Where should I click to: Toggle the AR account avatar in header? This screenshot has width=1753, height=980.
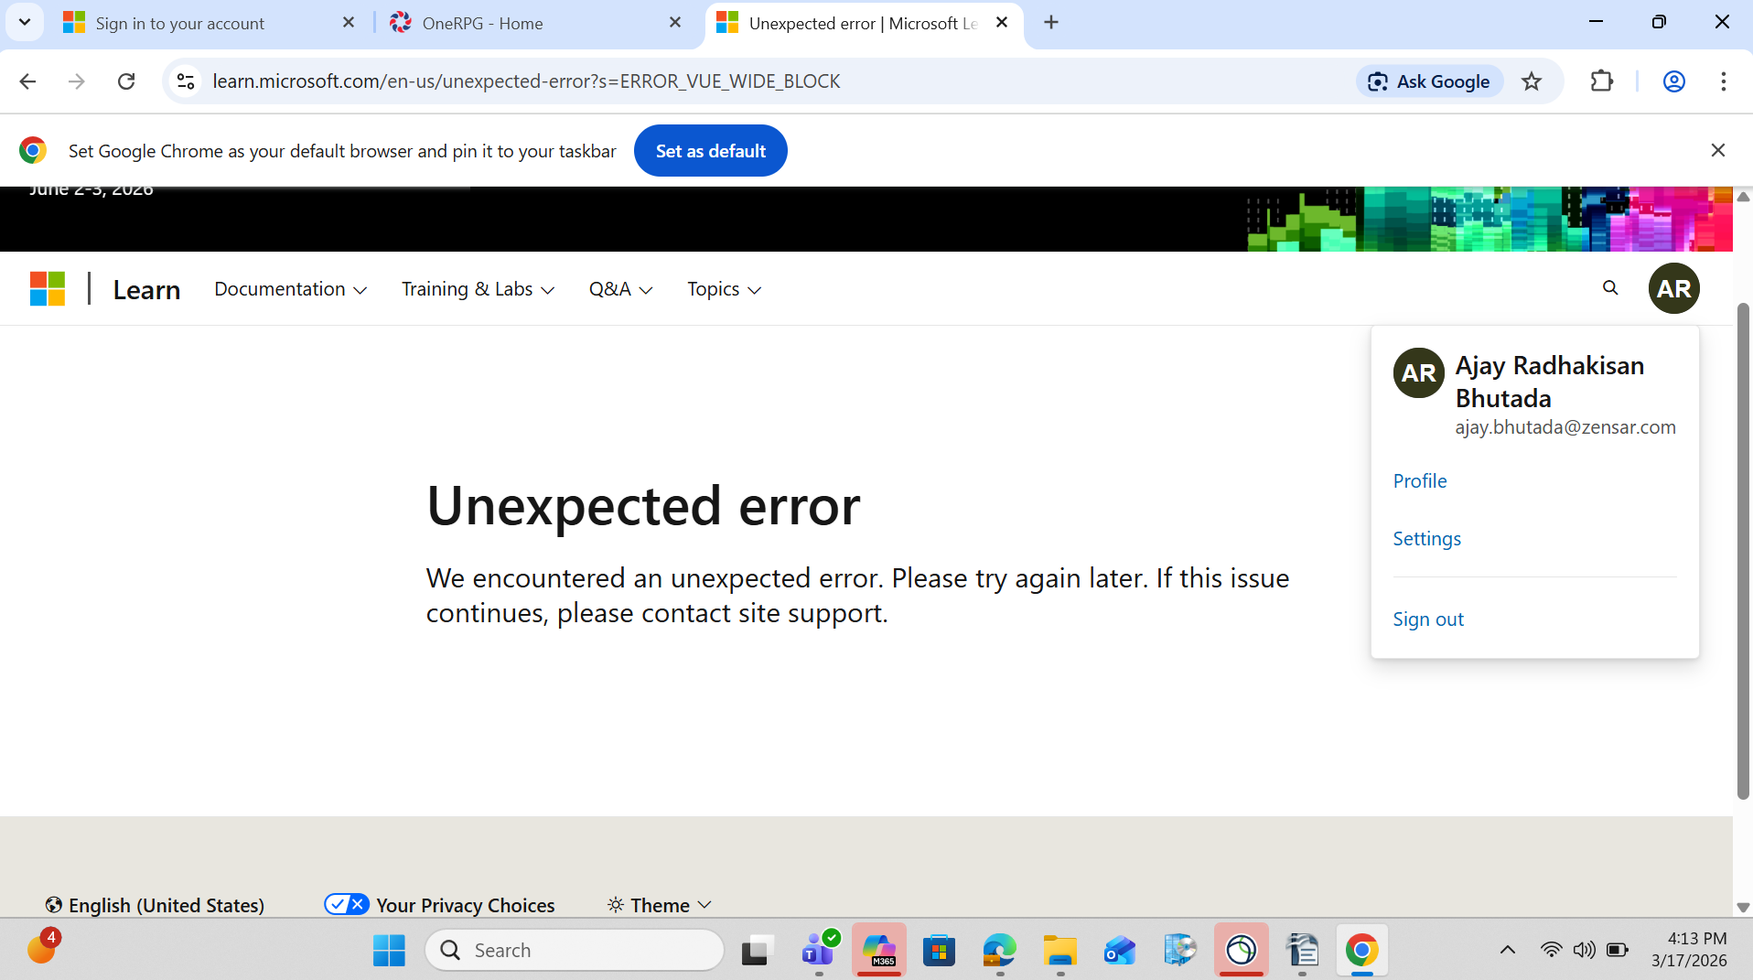1673,288
